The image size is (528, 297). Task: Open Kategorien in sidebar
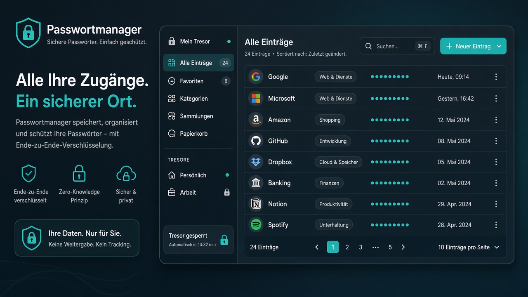pos(198,99)
